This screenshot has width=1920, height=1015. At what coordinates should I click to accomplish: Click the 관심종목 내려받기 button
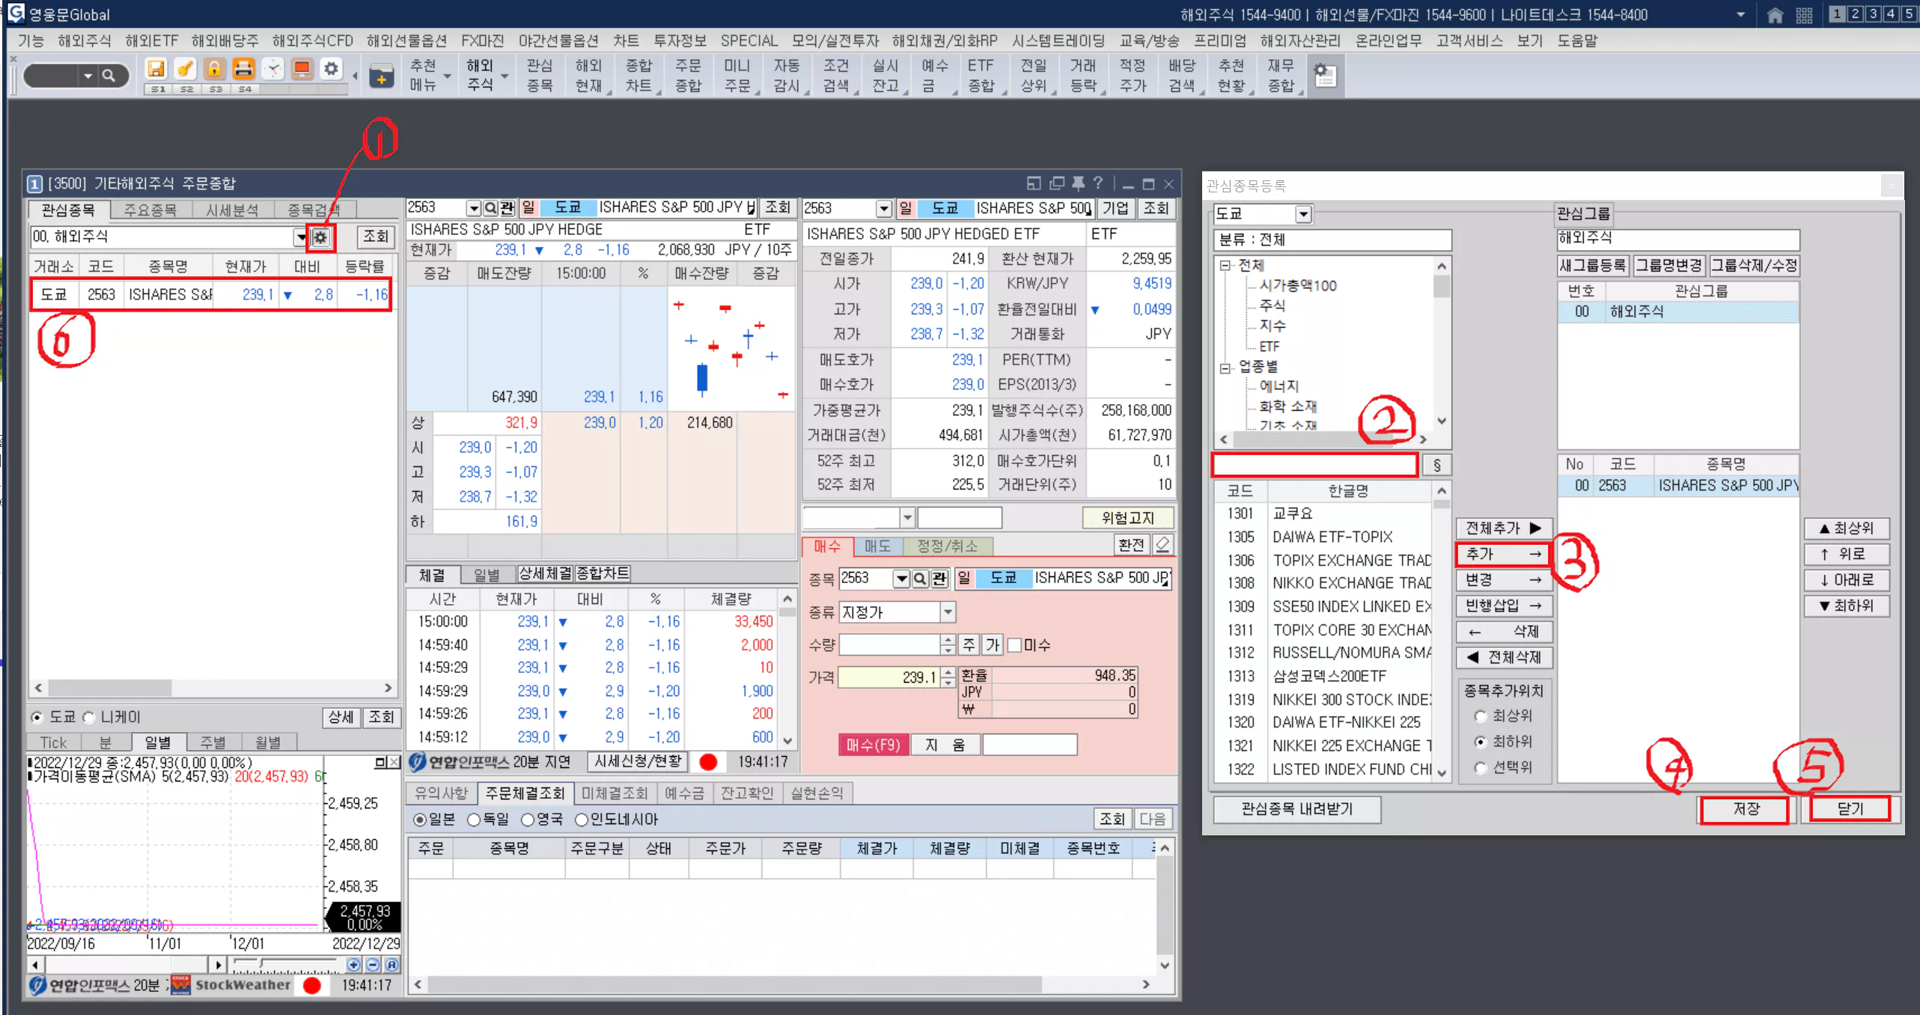(1296, 809)
